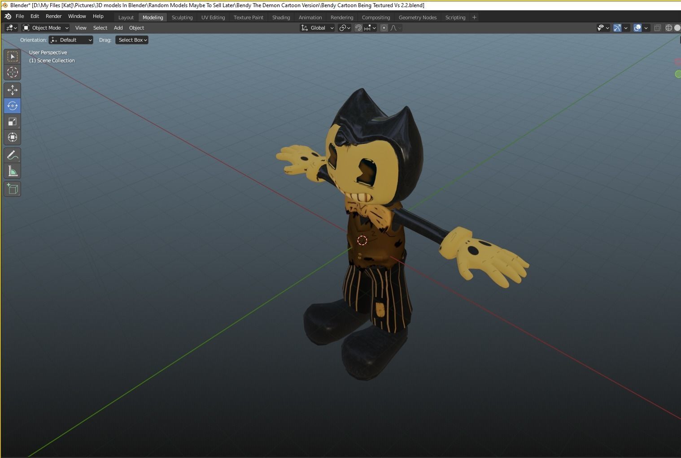Select the Select Box tool in toolbar
Viewport: 681px width, 458px height.
click(x=13, y=56)
